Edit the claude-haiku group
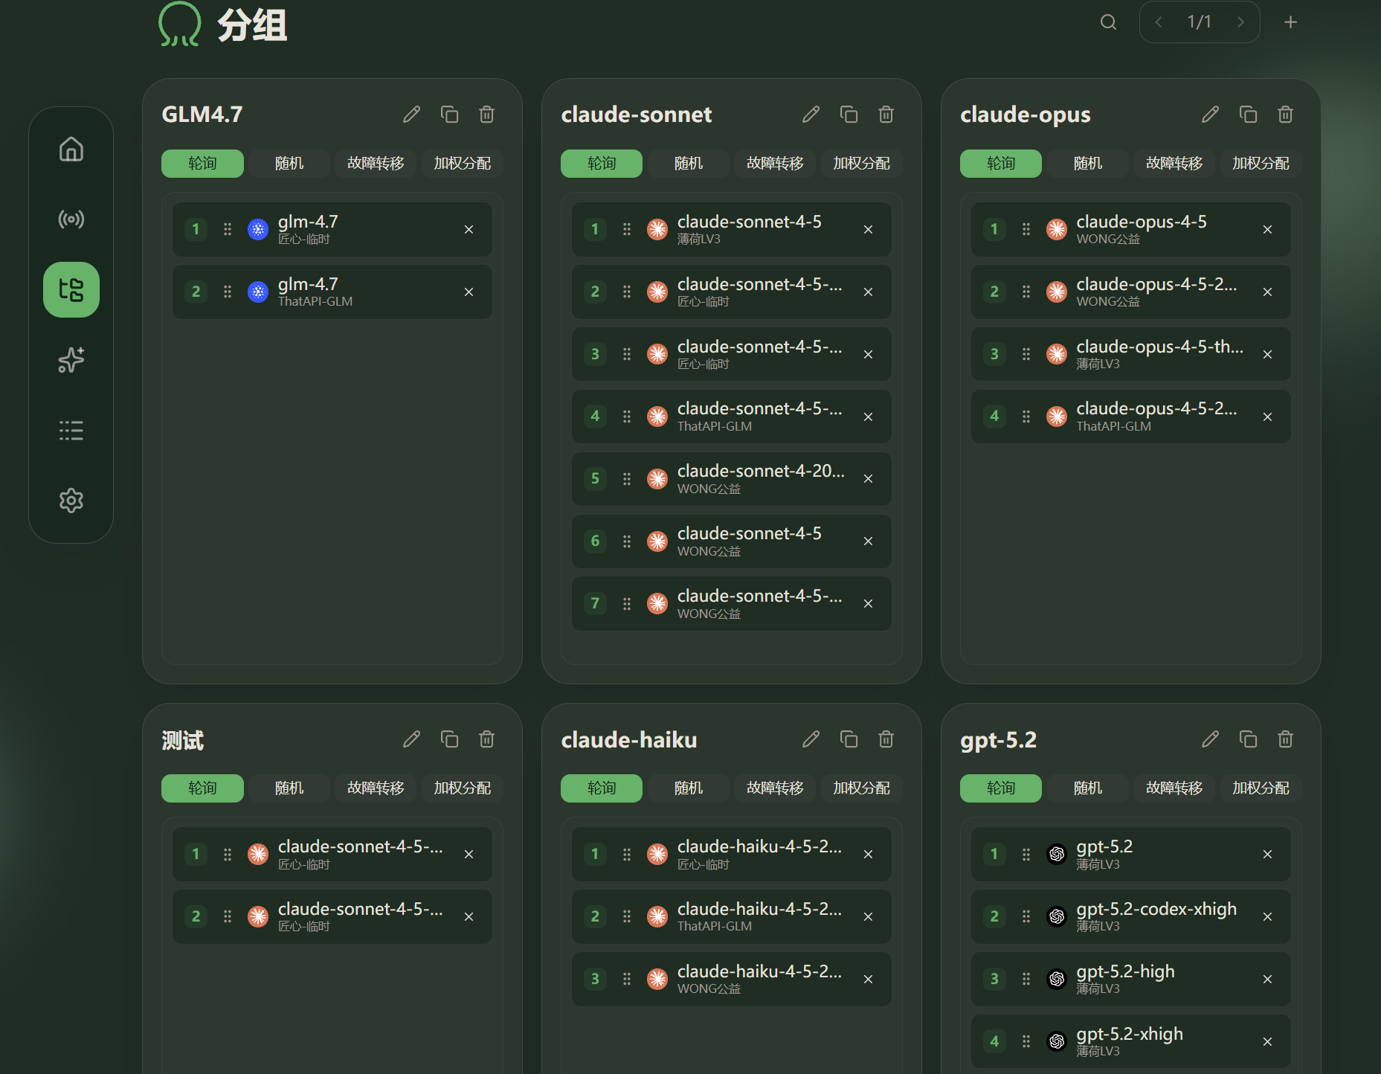 click(811, 739)
